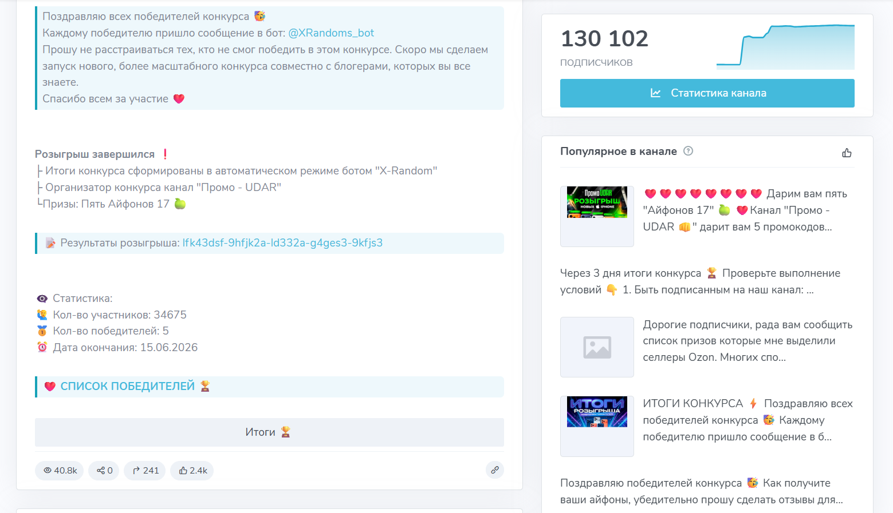Click the text "Спасибо всем за участие"

point(105,99)
